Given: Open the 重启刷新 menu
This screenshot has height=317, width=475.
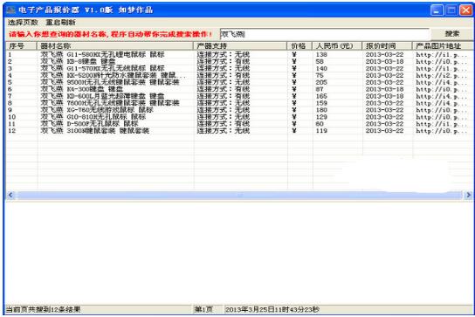Looking at the screenshot, I should click(x=60, y=22).
